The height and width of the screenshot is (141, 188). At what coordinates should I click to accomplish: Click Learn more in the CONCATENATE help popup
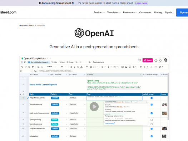coord(110,123)
